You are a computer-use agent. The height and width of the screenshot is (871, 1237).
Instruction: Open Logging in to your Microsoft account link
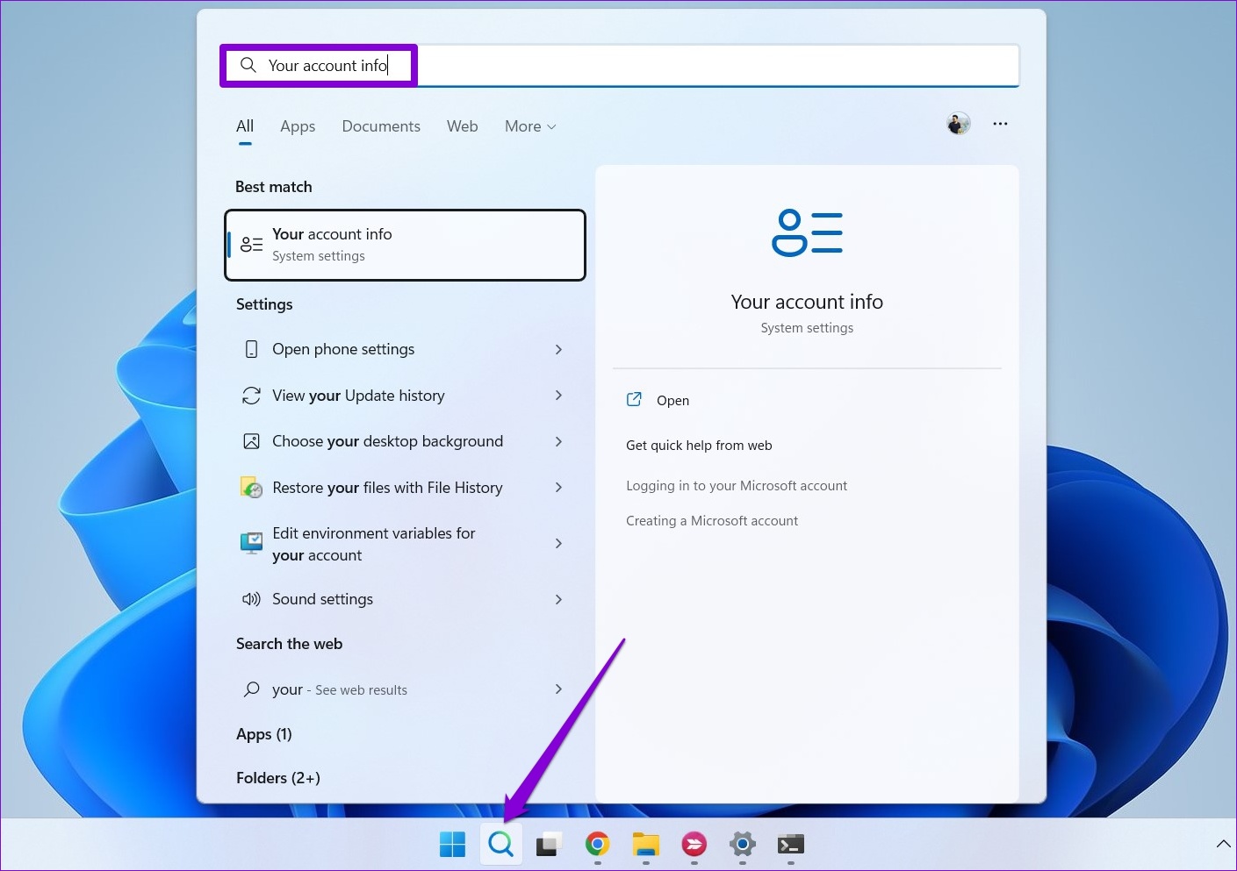pos(737,486)
